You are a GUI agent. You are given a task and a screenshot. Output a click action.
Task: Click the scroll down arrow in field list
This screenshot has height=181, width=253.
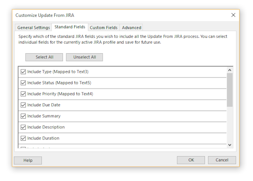pos(230,145)
